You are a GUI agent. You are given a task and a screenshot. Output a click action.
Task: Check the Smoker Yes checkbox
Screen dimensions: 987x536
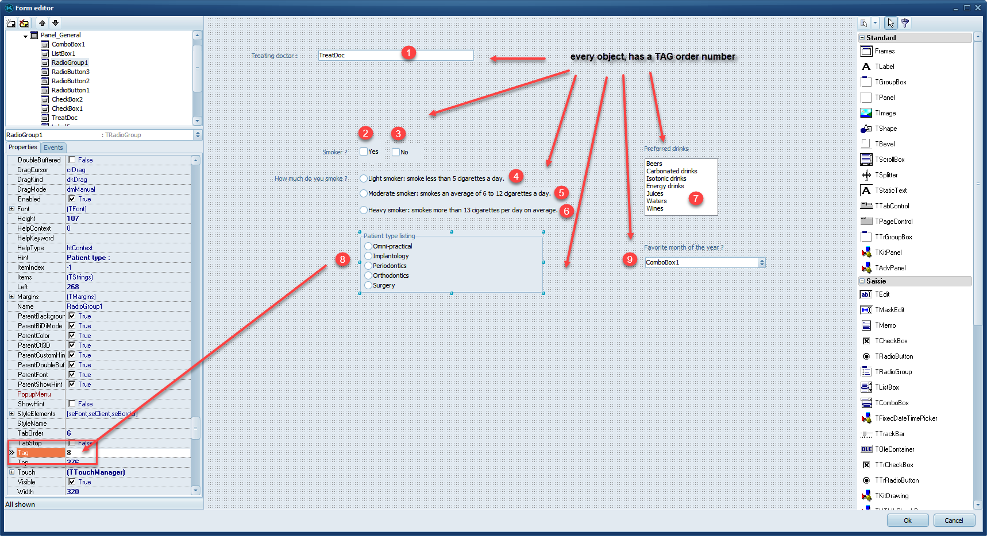coord(364,152)
